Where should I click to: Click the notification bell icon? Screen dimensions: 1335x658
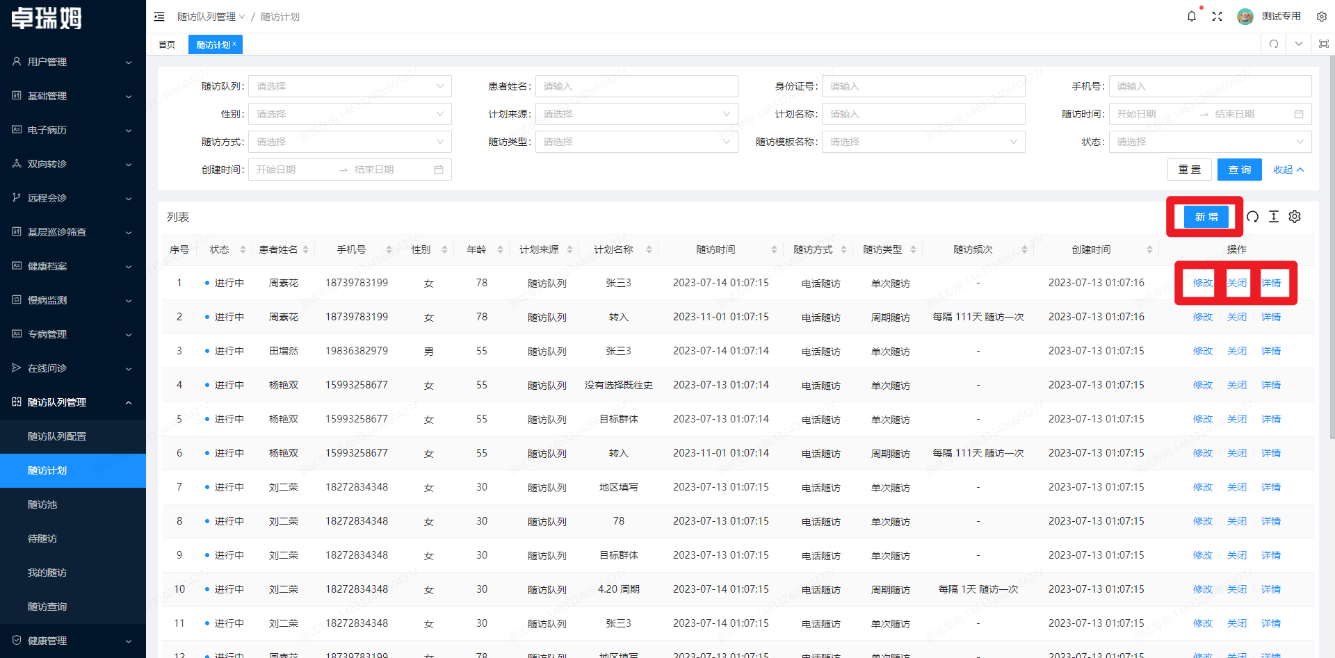click(1192, 16)
